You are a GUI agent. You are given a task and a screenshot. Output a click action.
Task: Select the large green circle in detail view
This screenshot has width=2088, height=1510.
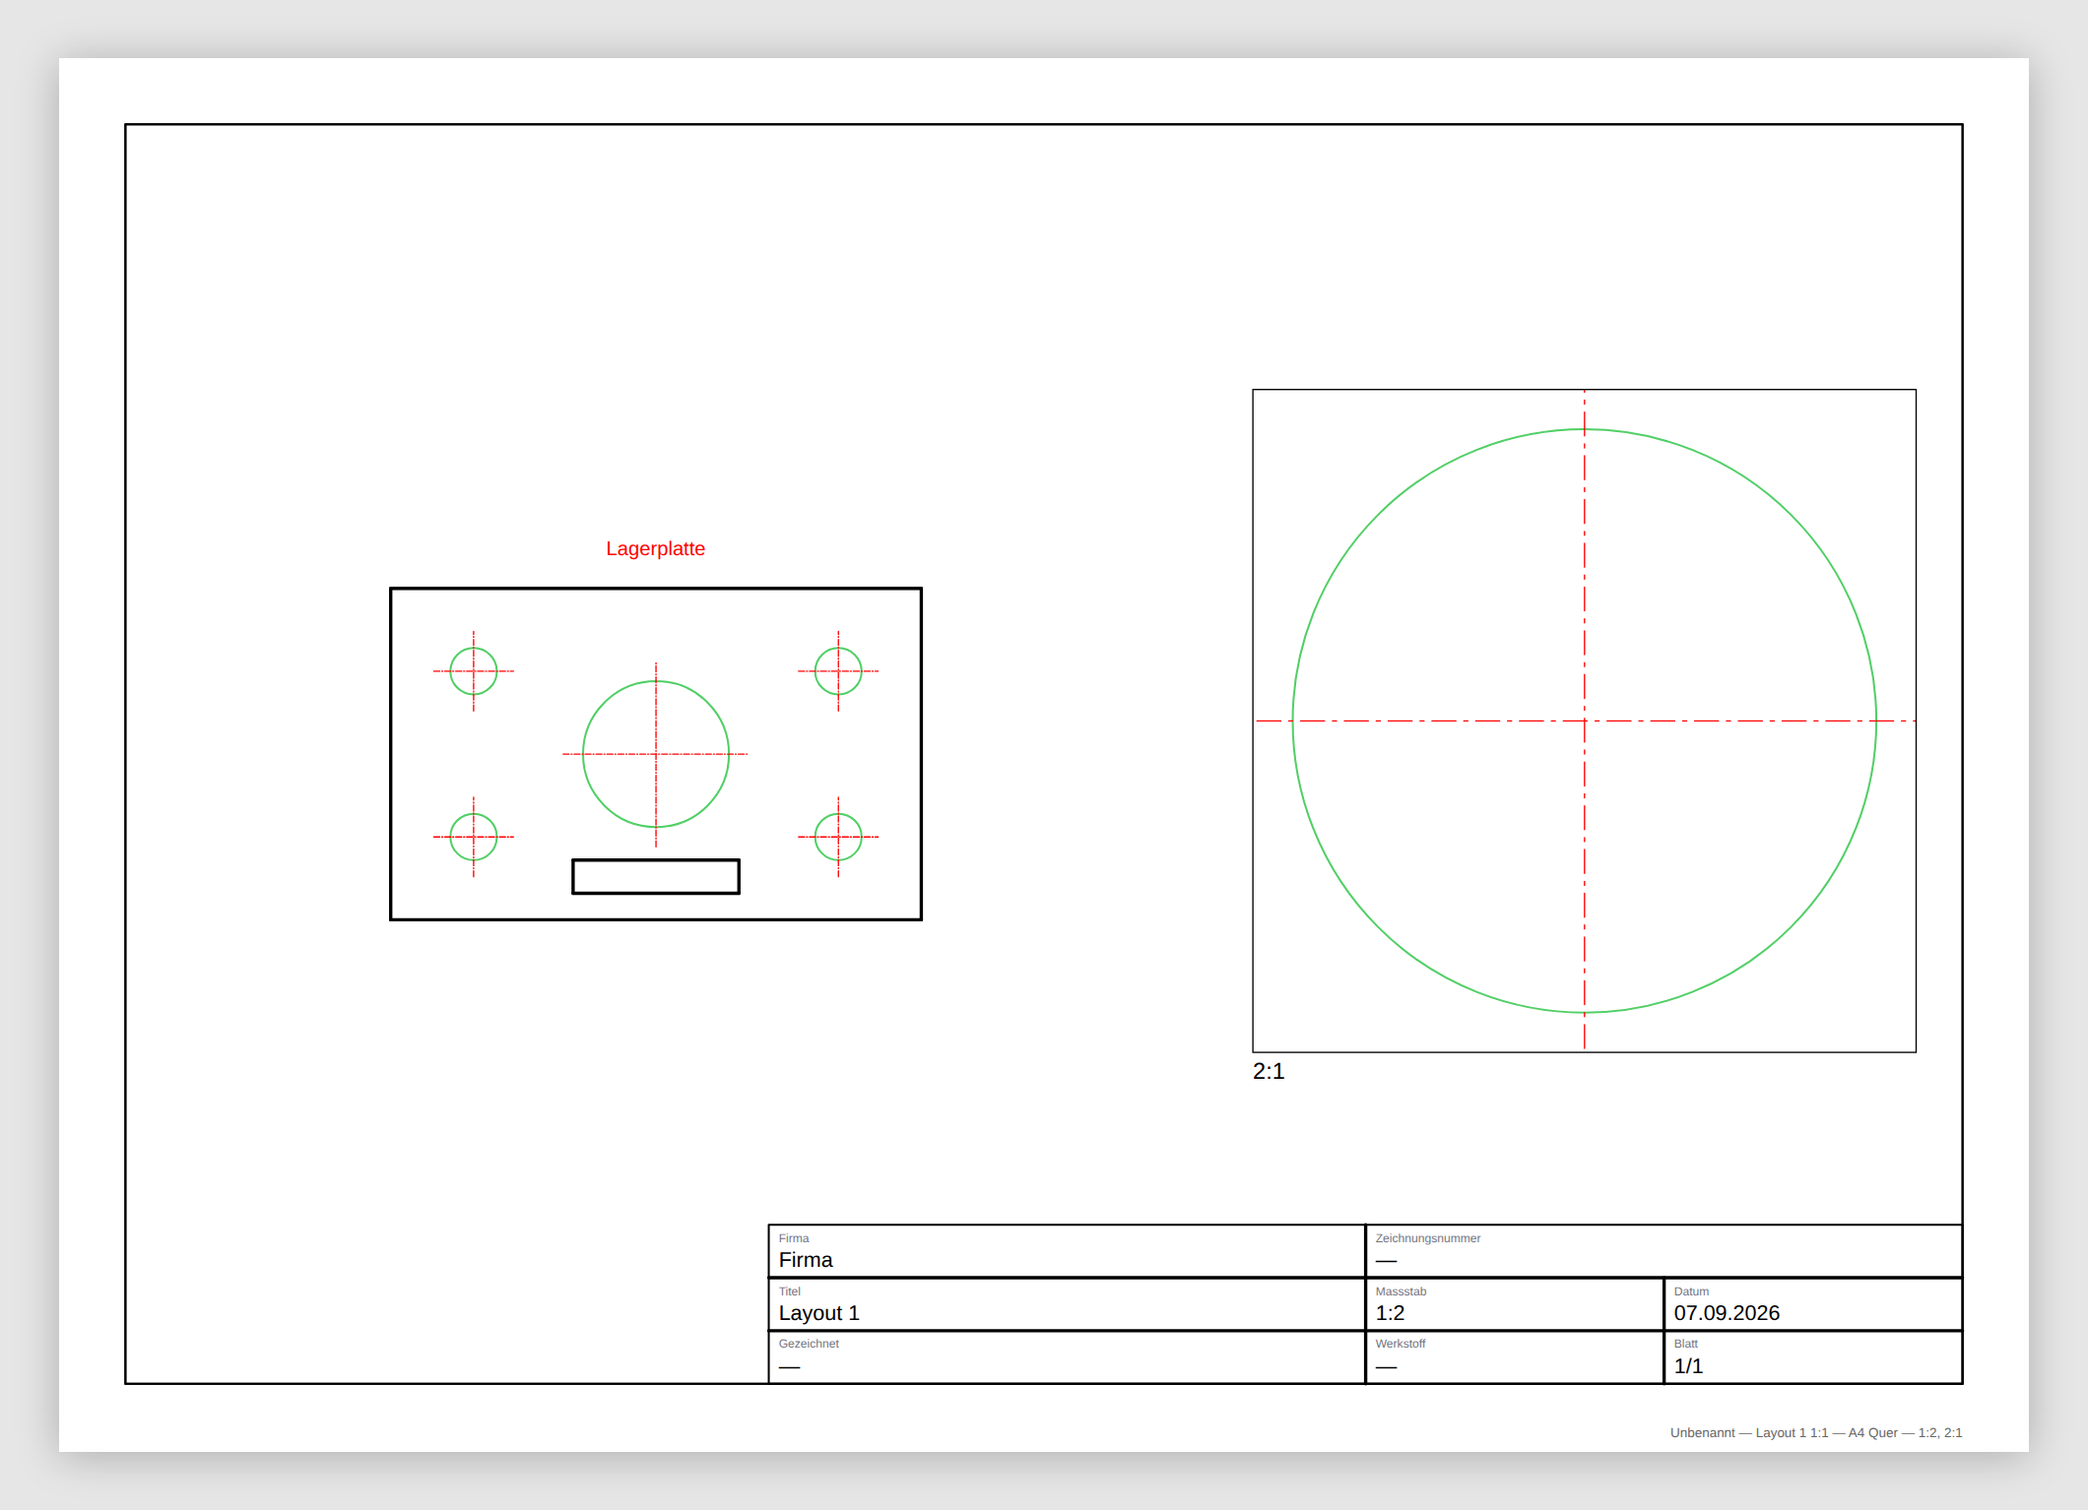[1585, 721]
